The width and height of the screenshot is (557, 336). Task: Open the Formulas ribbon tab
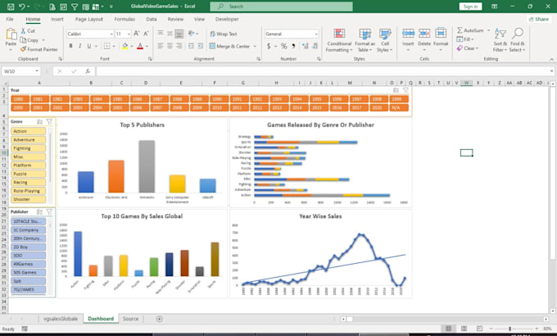point(125,18)
